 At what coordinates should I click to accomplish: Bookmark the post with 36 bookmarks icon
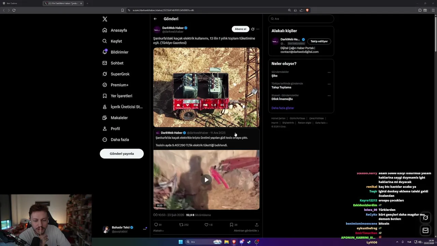tap(231, 224)
